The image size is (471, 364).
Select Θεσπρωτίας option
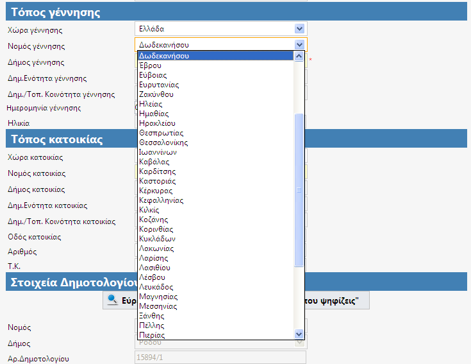tap(215, 133)
